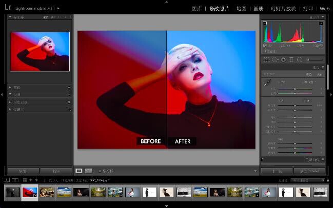This screenshot has height=208, width=333.
Task: Go back with filmstrip left arrow
Action: (30, 180)
